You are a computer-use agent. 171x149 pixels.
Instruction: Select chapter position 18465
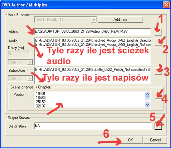click(x=41, y=98)
